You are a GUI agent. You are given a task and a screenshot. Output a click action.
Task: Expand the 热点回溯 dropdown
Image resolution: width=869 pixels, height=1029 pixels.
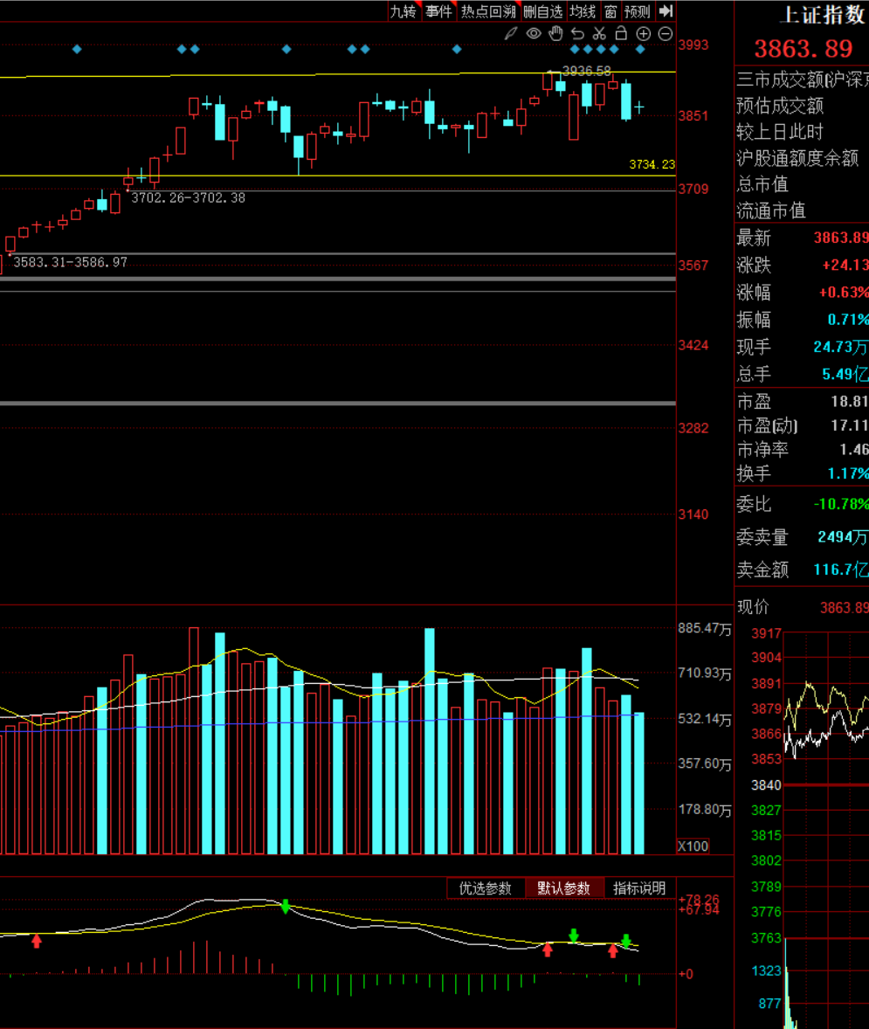point(488,11)
